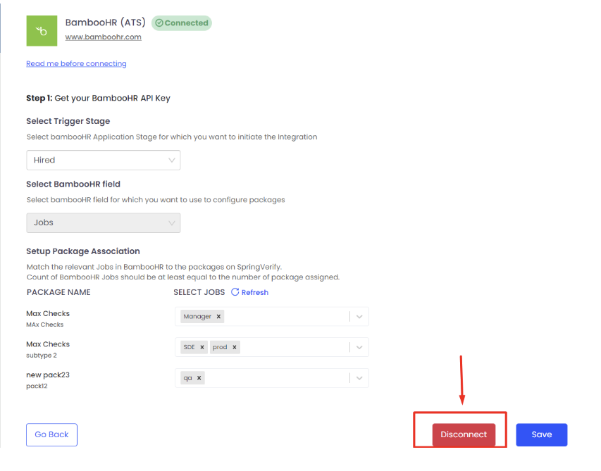
Task: Click the Refresh link text
Action: tap(255, 292)
